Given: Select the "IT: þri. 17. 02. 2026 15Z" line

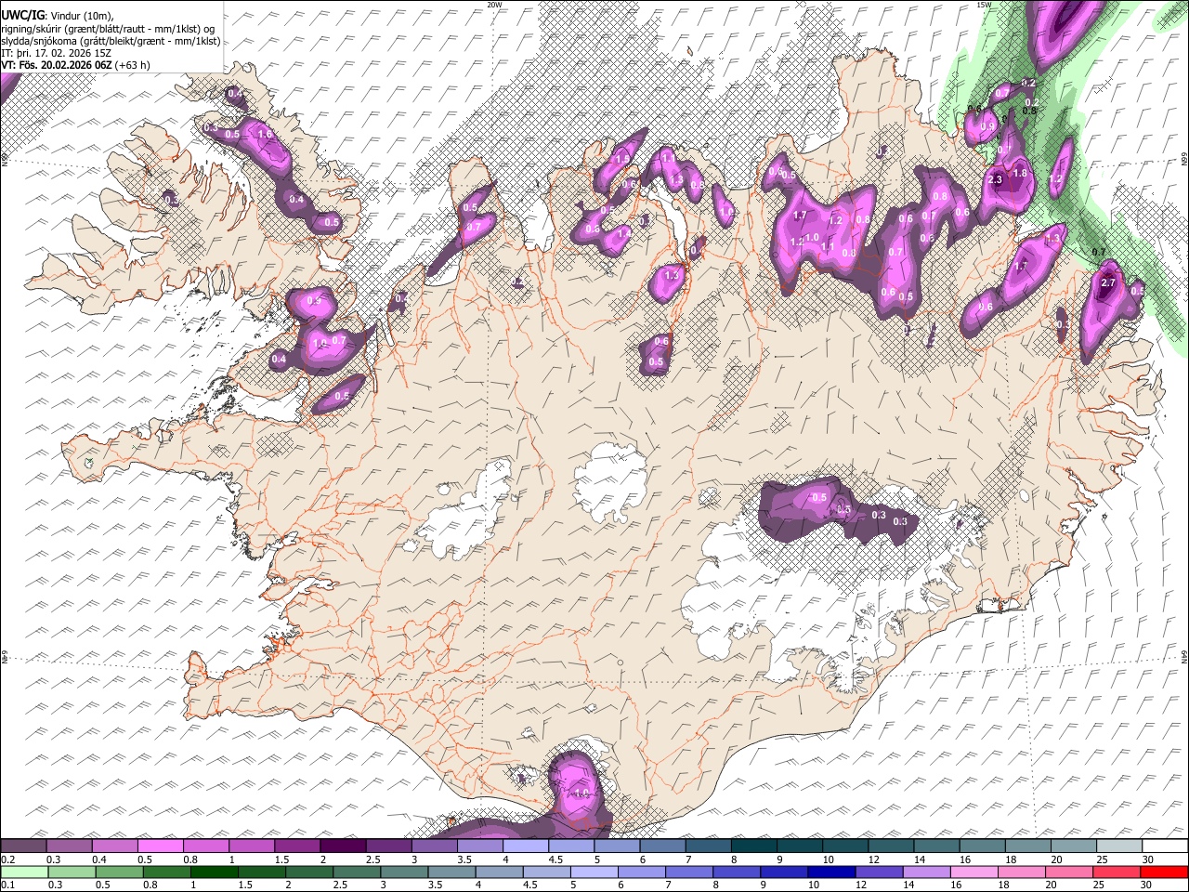Looking at the screenshot, I should (x=55, y=53).
